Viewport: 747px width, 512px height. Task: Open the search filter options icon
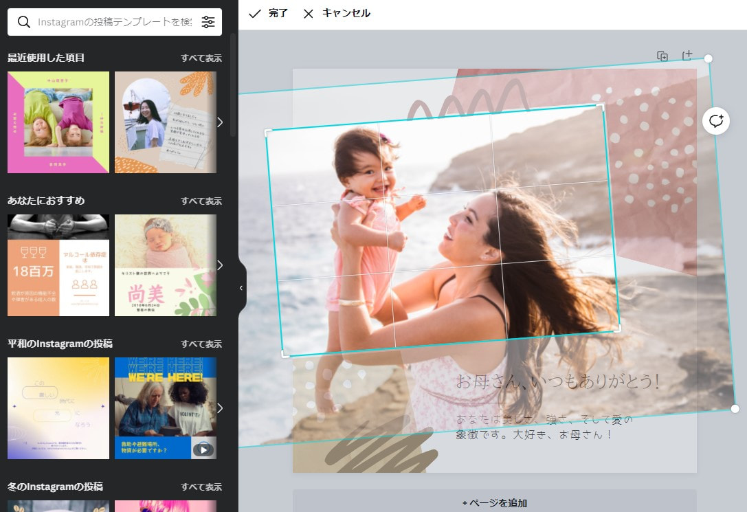pos(208,22)
